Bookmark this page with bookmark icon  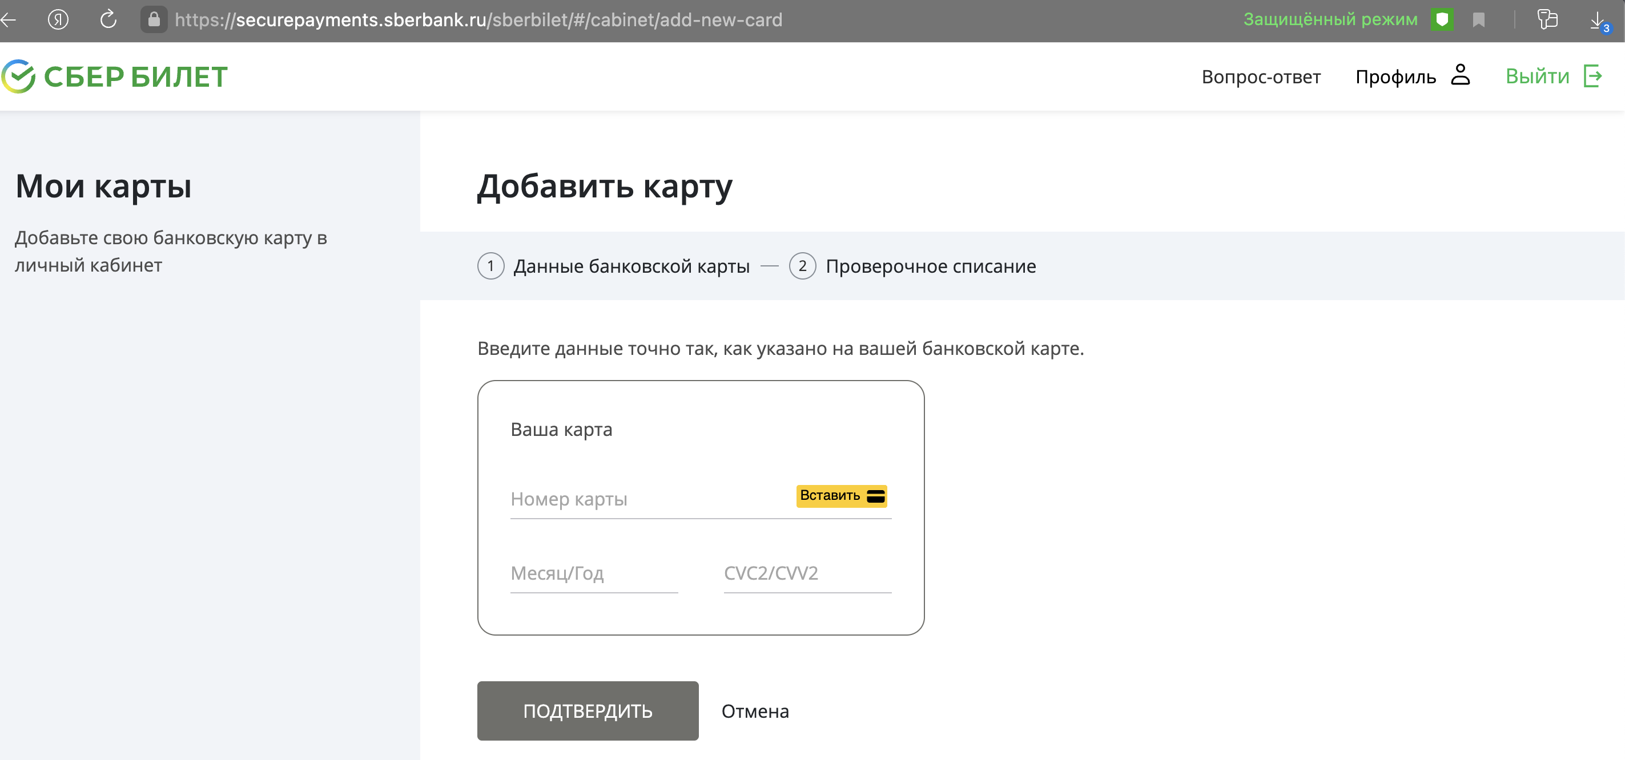(x=1479, y=20)
